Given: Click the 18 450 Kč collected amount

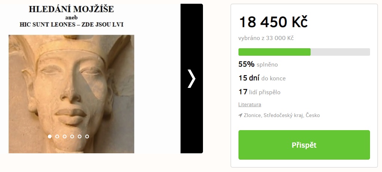Looking at the screenshot, I should tap(273, 22).
